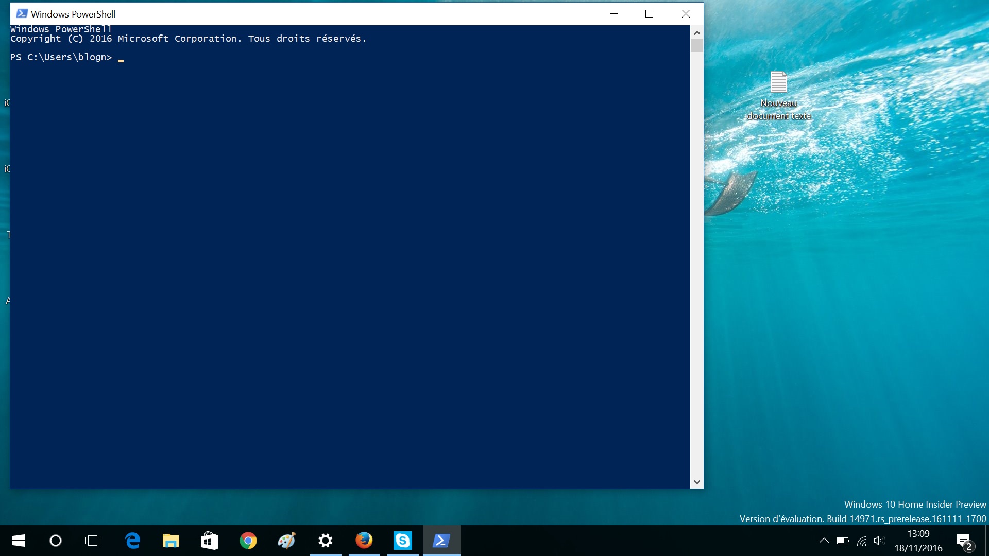Open the Start menu
Viewport: 989px width, 556px height.
pos(19,541)
